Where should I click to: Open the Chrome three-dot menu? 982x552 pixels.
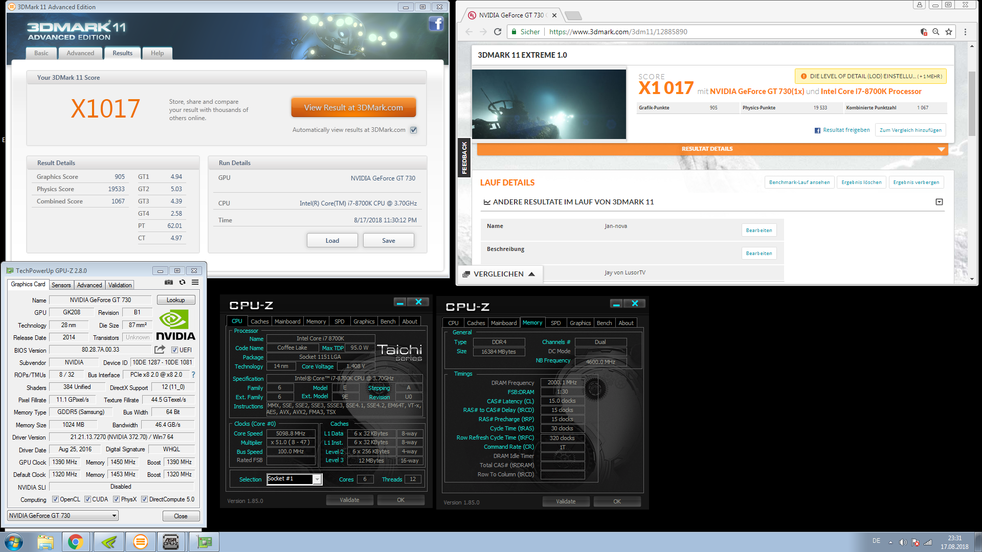pos(965,32)
